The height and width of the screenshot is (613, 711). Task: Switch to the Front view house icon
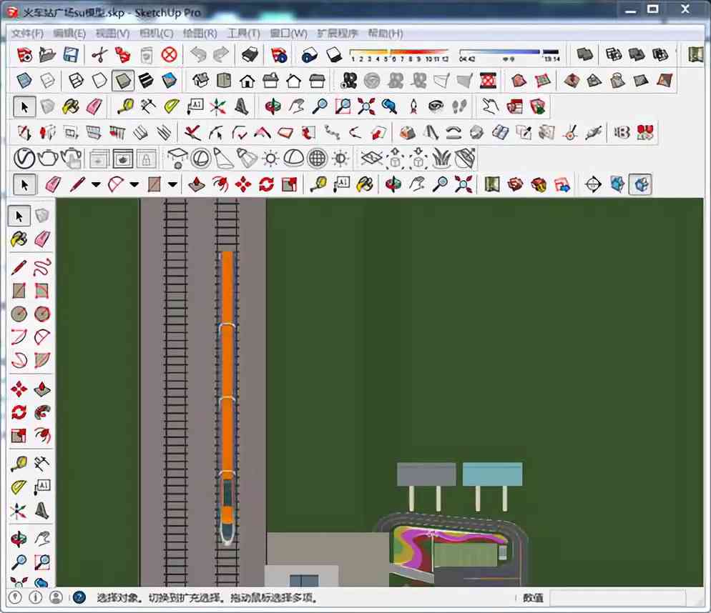click(247, 81)
